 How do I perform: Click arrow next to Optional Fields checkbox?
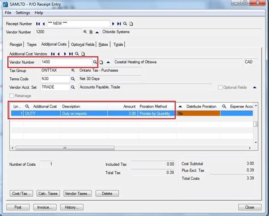coord(255,88)
